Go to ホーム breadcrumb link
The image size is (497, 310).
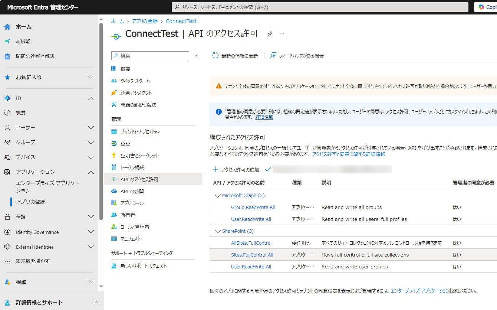click(x=118, y=21)
